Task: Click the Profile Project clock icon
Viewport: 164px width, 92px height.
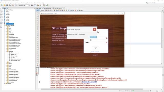Action: tap(47, 5)
